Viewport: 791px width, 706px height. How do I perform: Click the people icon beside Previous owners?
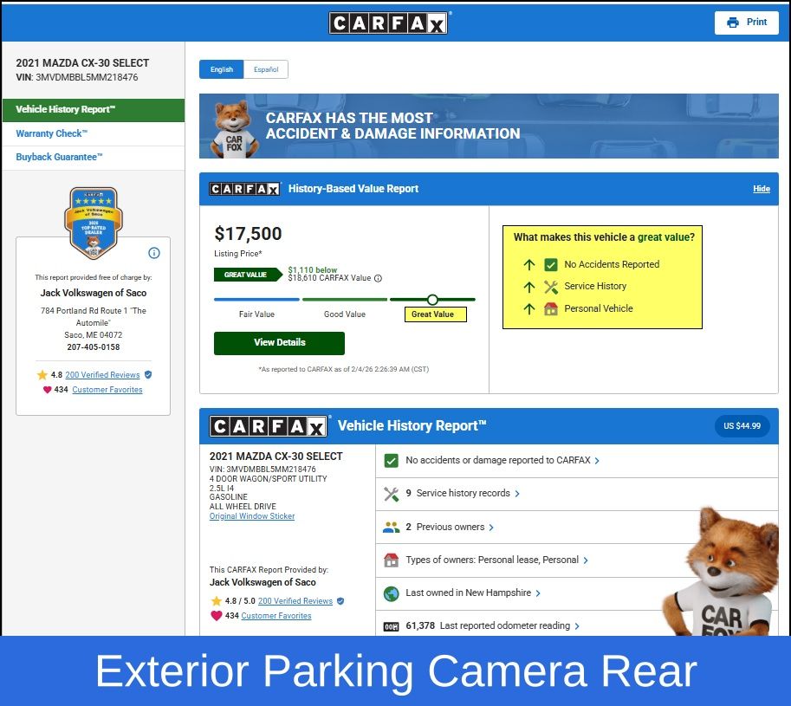[x=391, y=527]
